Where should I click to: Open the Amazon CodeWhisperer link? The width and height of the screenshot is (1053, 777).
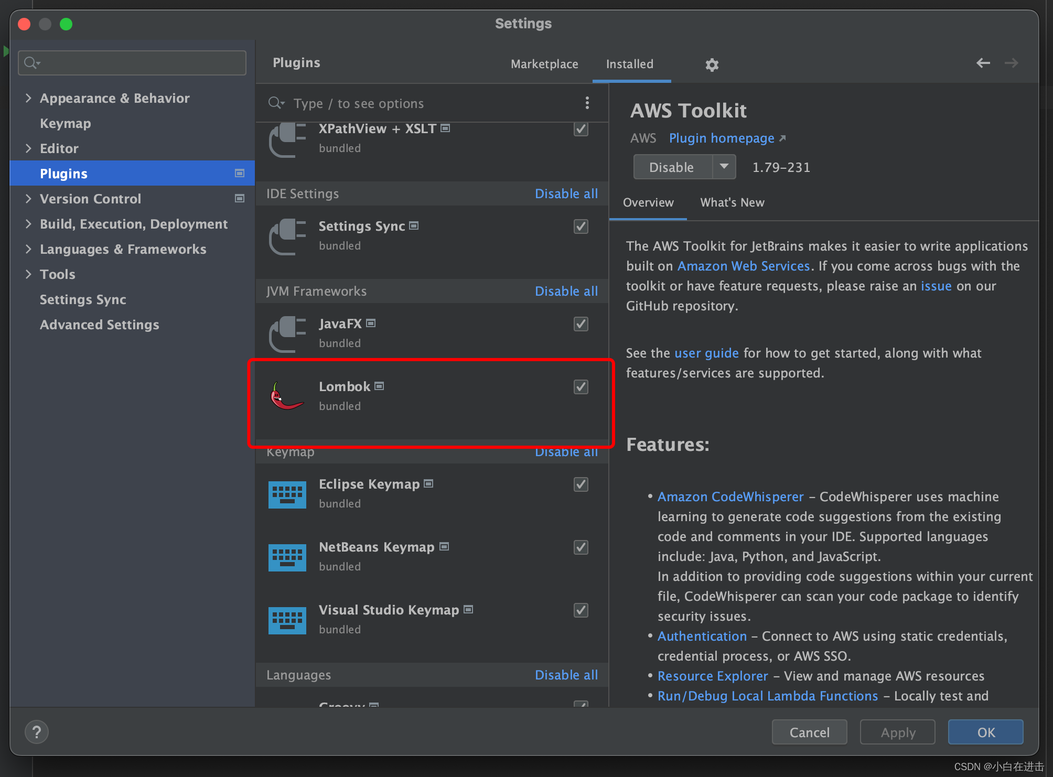click(x=730, y=497)
